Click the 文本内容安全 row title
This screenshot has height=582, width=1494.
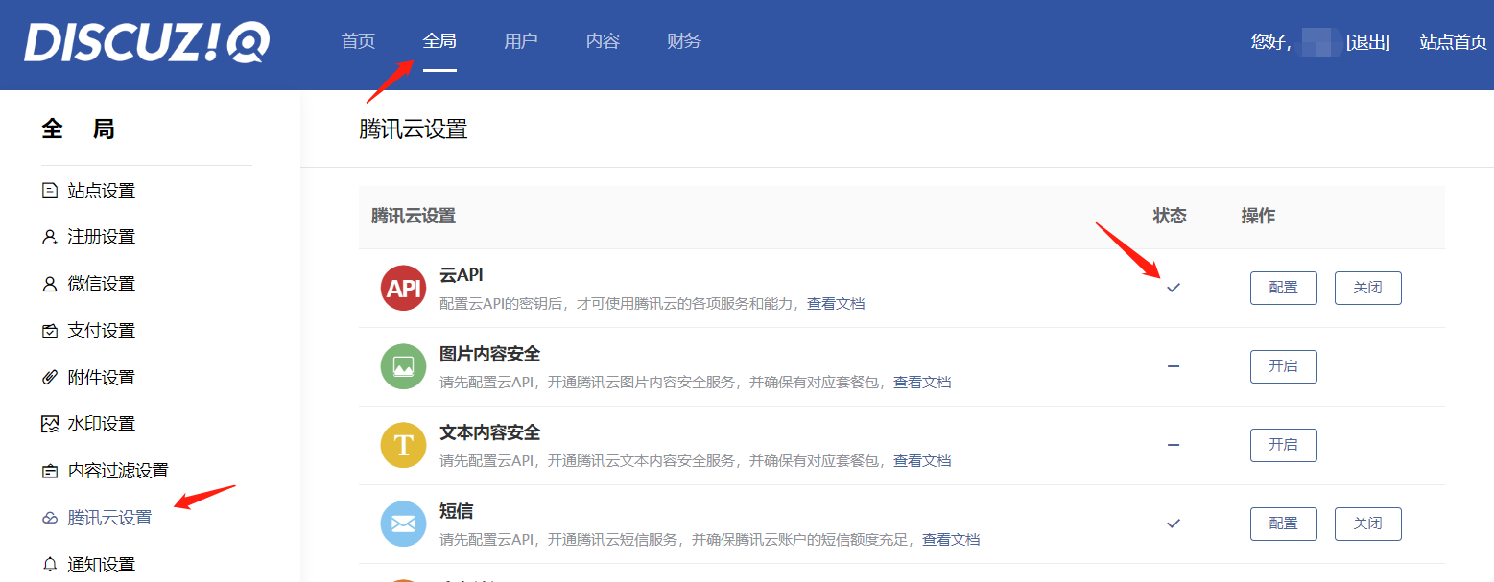pyautogui.click(x=490, y=432)
